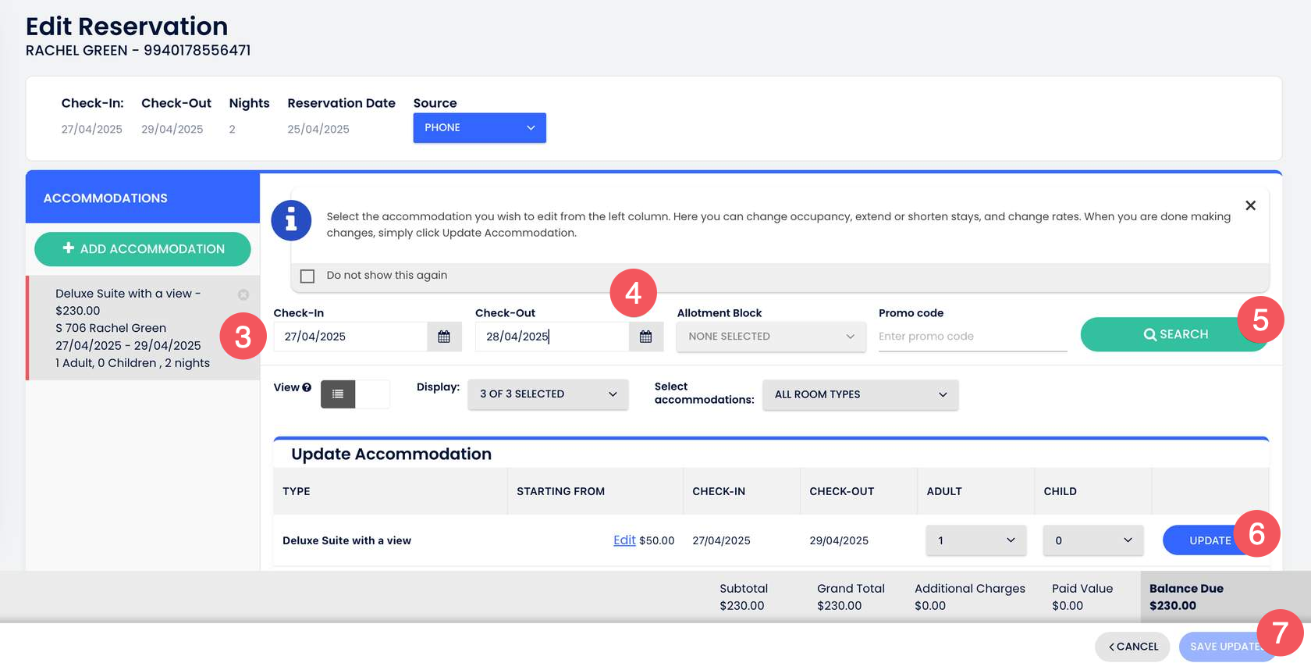This screenshot has height=663, width=1311.
Task: Click the Edit rate link
Action: [624, 540]
